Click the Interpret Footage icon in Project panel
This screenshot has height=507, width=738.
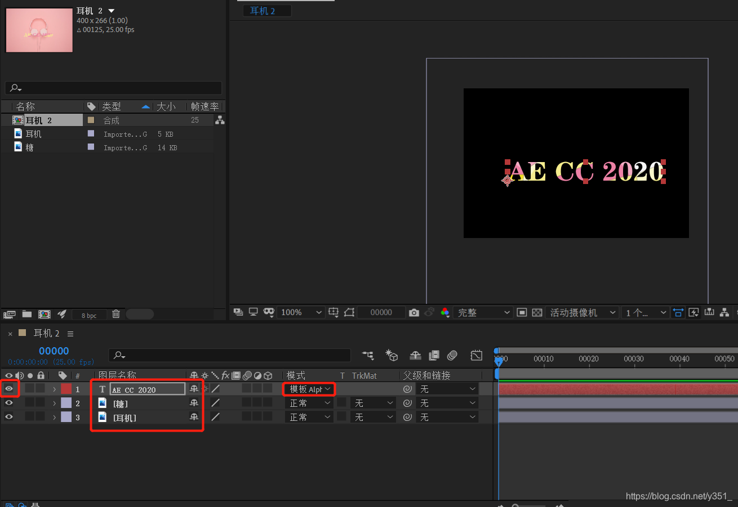pos(9,315)
